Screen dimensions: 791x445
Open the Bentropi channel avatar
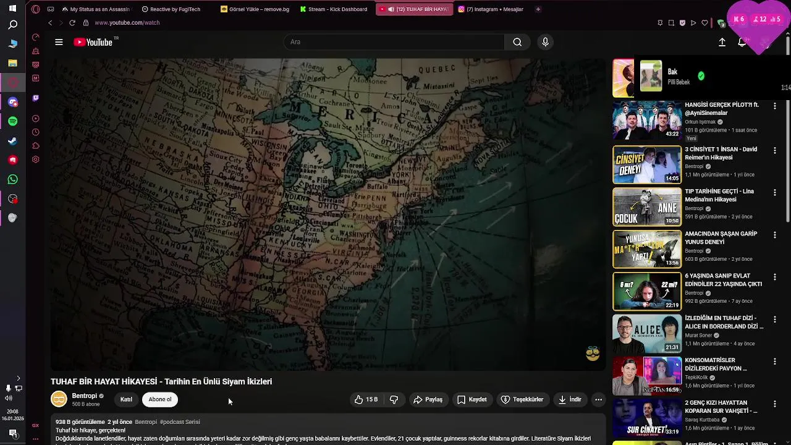[x=59, y=399]
